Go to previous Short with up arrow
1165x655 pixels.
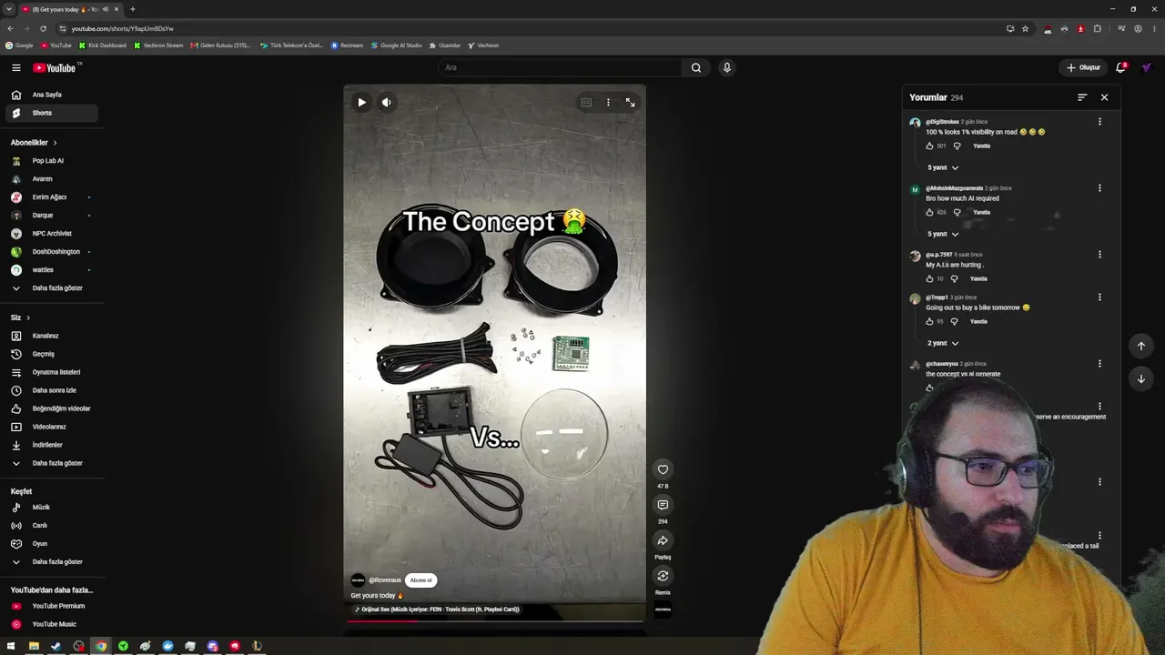pyautogui.click(x=1140, y=346)
